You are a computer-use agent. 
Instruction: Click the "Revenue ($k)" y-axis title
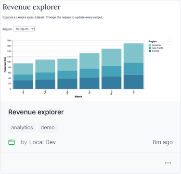point(5,64)
